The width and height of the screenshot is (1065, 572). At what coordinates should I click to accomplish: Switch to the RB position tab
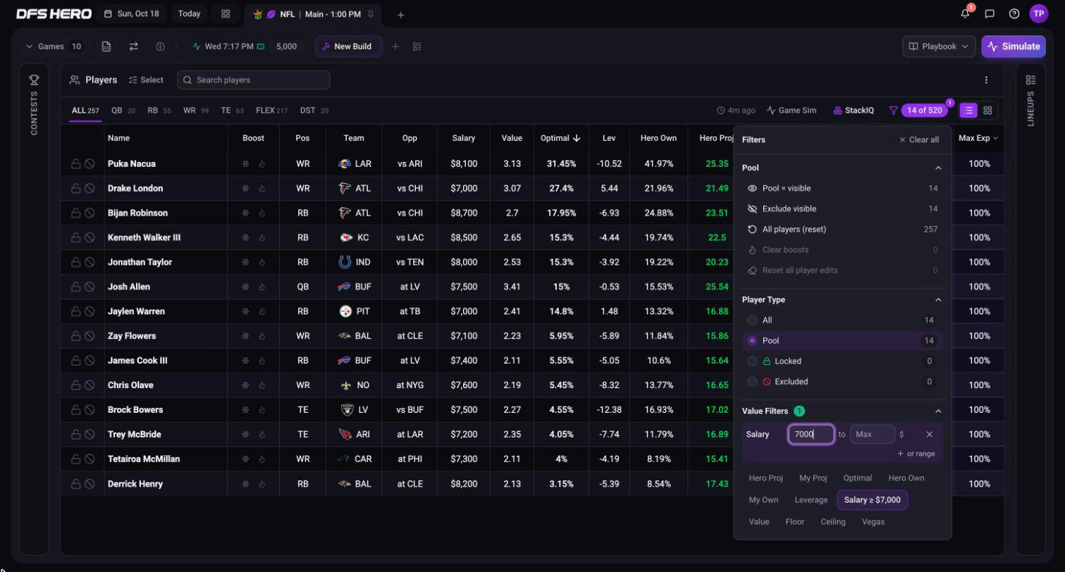coord(159,111)
